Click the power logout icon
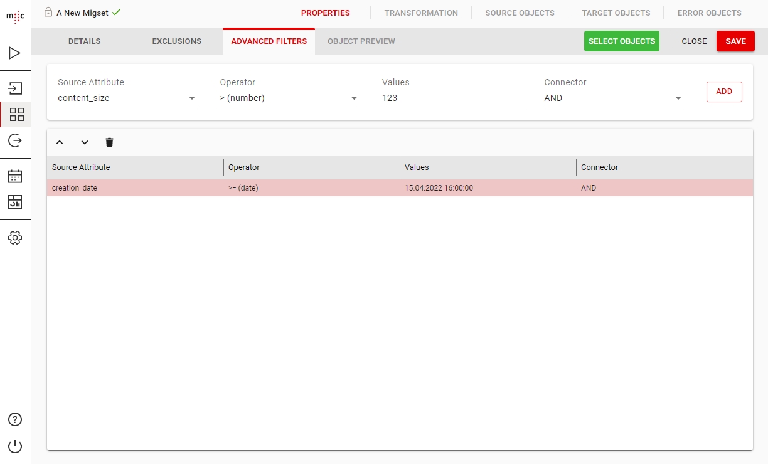Image resolution: width=768 pixels, height=464 pixels. (x=15, y=446)
